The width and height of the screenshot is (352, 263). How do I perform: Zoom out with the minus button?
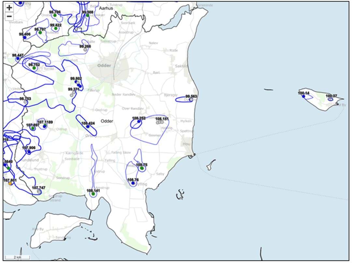click(9, 16)
